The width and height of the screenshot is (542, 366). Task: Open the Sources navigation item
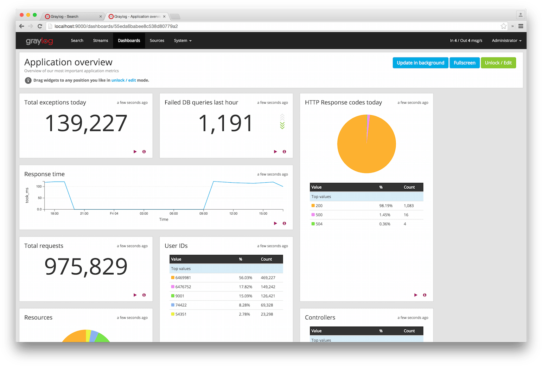click(157, 41)
